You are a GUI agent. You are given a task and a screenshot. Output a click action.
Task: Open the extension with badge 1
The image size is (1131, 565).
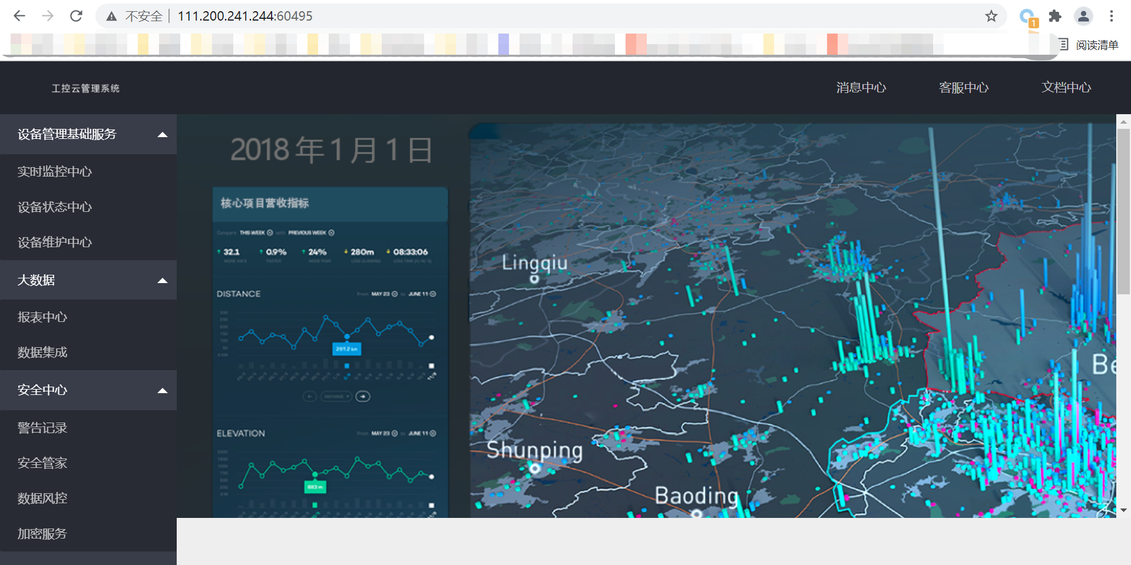tap(1029, 18)
